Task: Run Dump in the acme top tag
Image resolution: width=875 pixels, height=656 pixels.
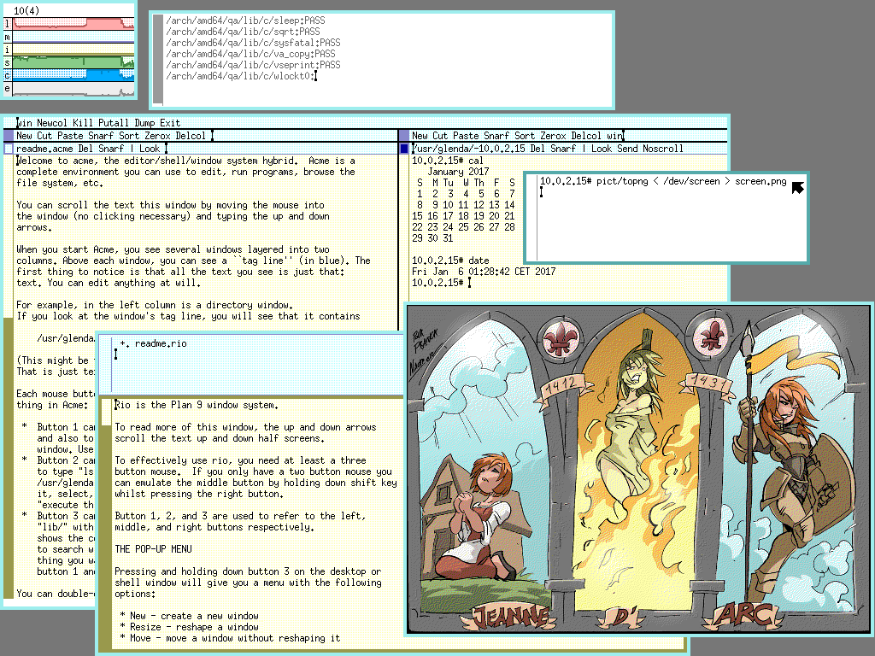Action: tap(144, 123)
